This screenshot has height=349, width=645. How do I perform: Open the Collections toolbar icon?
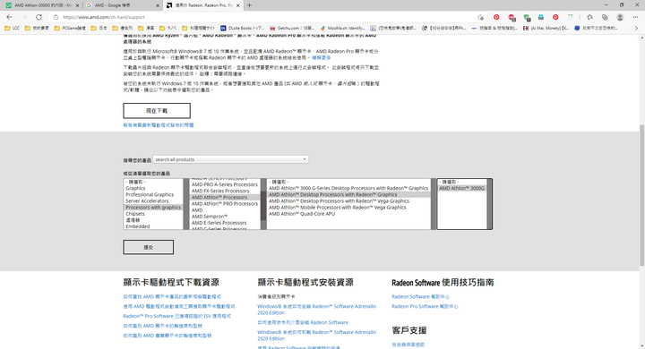click(605, 17)
